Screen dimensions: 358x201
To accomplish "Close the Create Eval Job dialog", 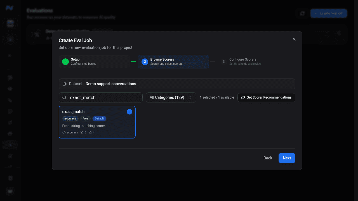I will coord(294,39).
